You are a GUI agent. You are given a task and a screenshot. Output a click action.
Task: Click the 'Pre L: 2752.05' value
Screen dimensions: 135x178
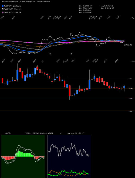coord(85,10)
